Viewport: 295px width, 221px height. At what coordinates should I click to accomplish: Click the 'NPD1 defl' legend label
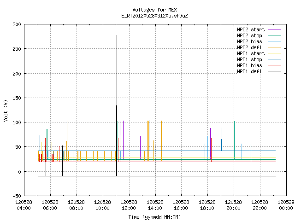coord(249,72)
